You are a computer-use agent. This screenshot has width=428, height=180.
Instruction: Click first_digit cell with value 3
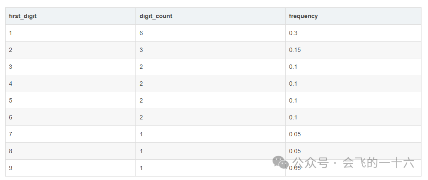point(10,67)
